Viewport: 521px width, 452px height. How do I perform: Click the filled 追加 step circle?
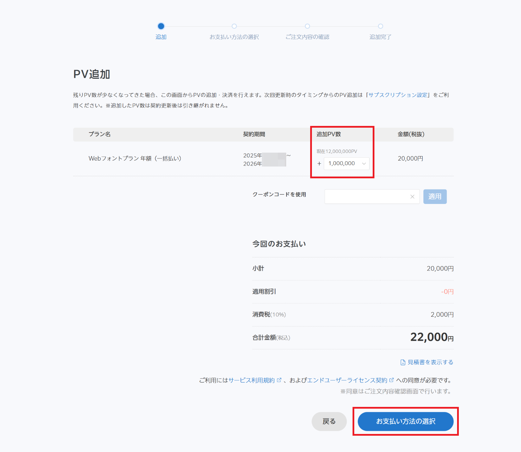pyautogui.click(x=161, y=26)
